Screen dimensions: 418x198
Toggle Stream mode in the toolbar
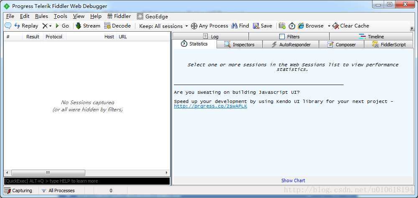(x=88, y=26)
